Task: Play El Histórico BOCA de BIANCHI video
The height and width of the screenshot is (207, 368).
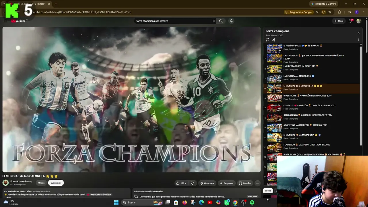Action: (311, 48)
